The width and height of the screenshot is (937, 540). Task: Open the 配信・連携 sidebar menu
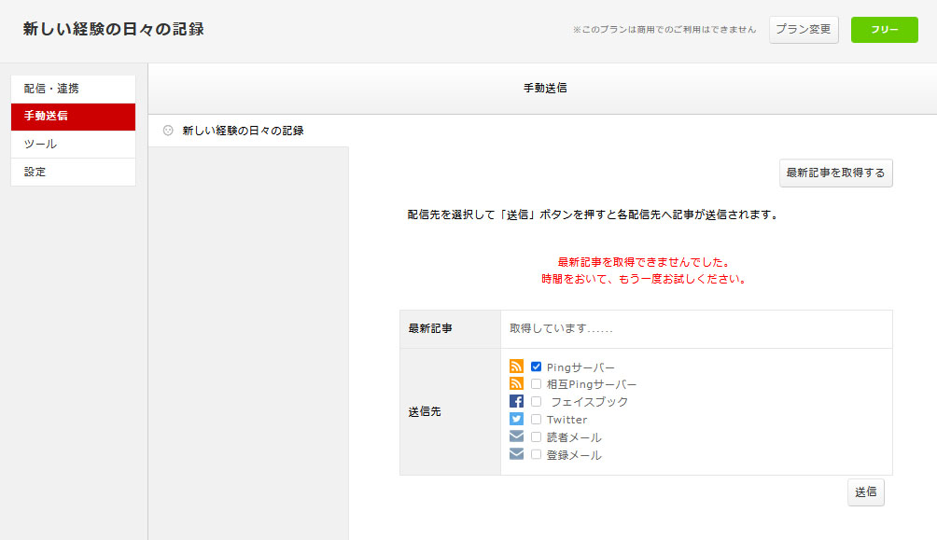[x=73, y=89]
